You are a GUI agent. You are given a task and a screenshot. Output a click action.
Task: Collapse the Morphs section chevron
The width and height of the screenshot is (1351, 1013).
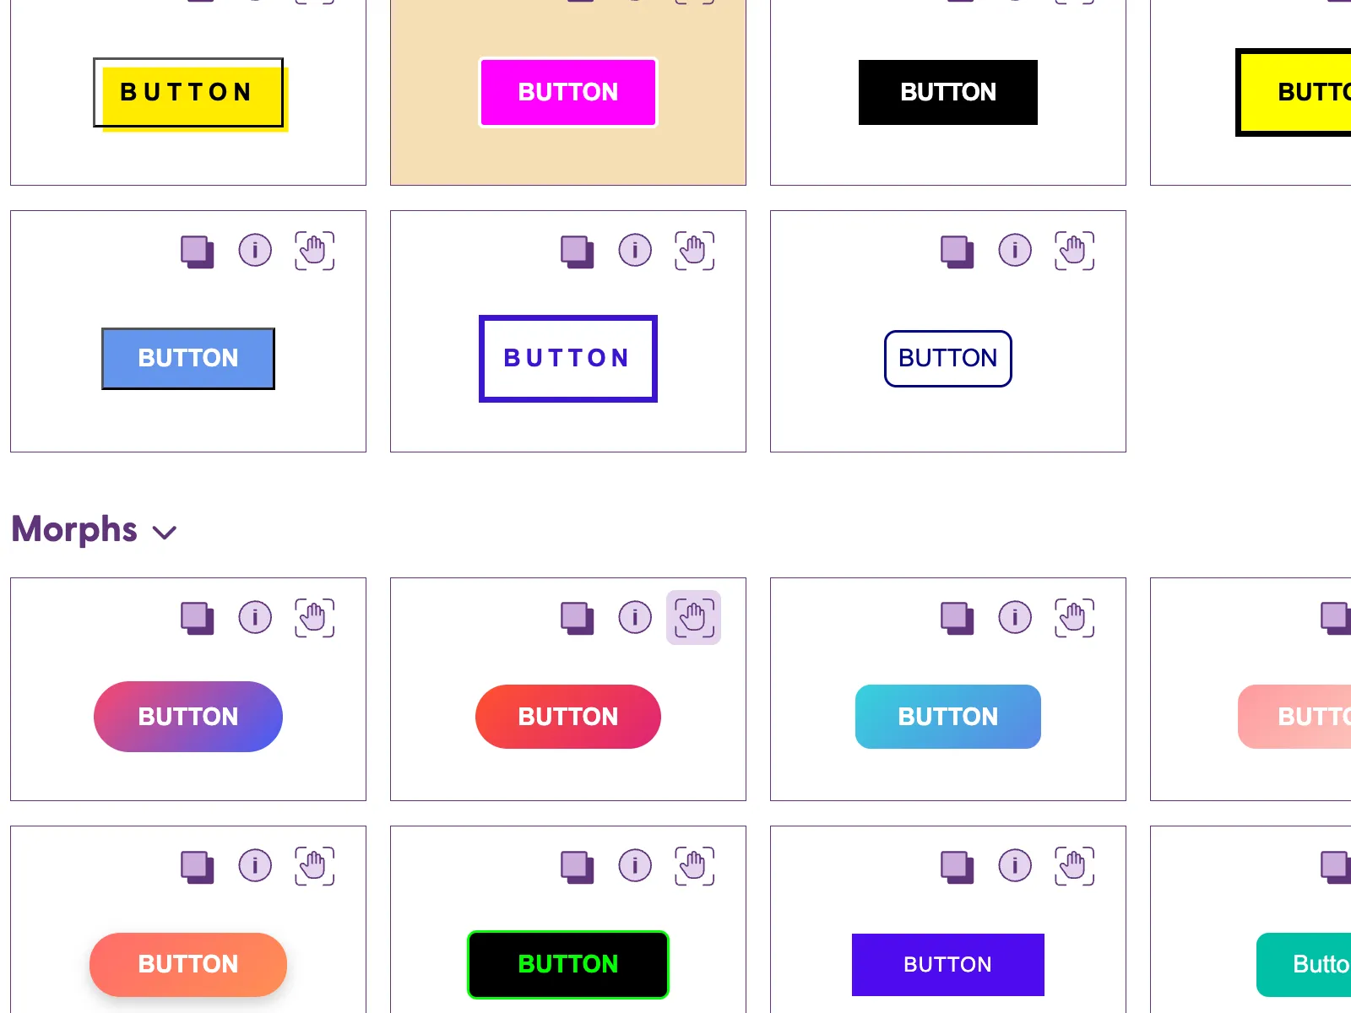tap(164, 532)
